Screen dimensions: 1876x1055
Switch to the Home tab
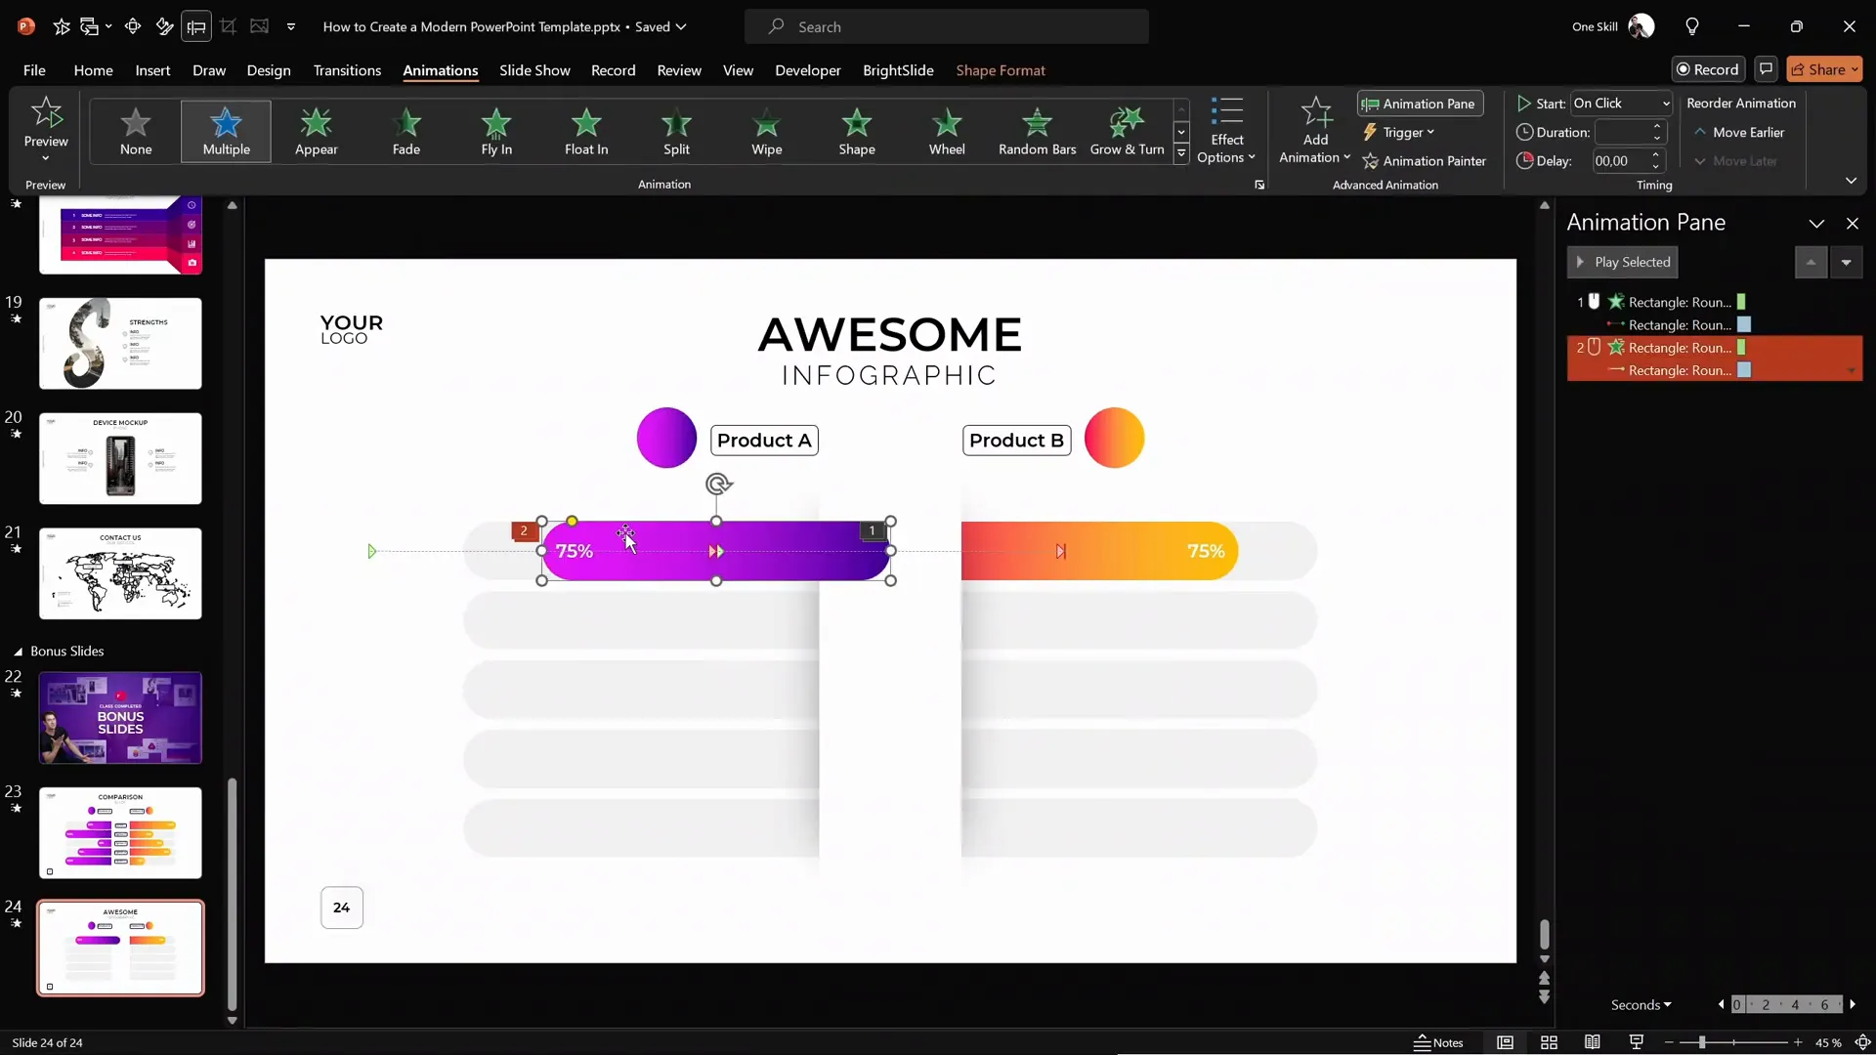tap(93, 70)
